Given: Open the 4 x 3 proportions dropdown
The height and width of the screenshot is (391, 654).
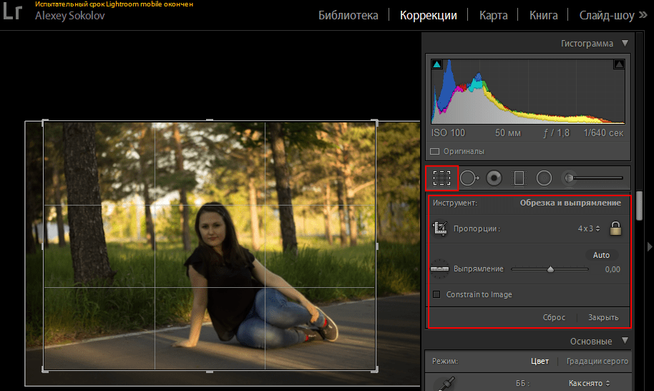Looking at the screenshot, I should click(x=589, y=229).
